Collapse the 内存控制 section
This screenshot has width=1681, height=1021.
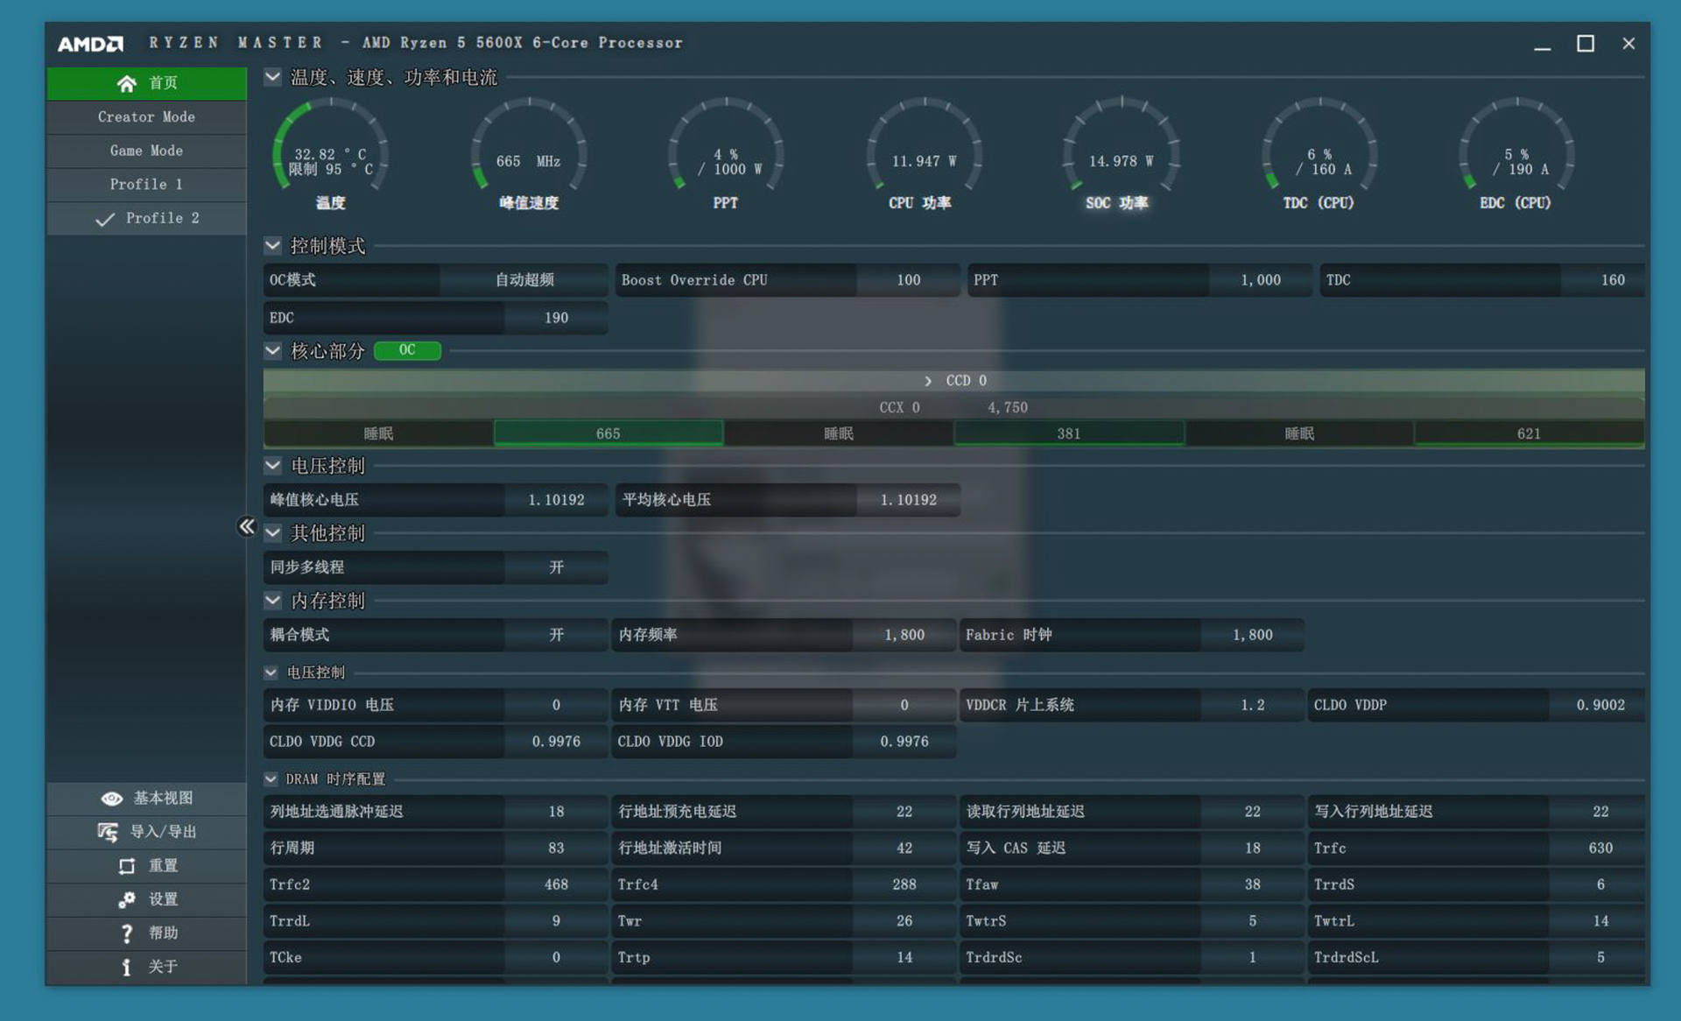[x=273, y=600]
